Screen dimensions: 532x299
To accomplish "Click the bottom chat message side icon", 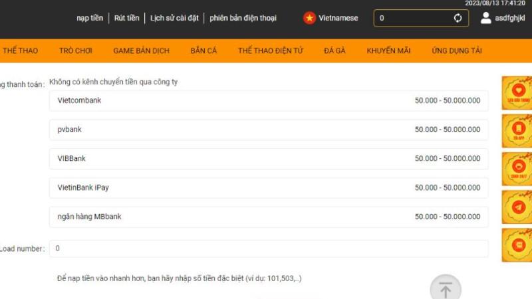I will click(x=517, y=245).
